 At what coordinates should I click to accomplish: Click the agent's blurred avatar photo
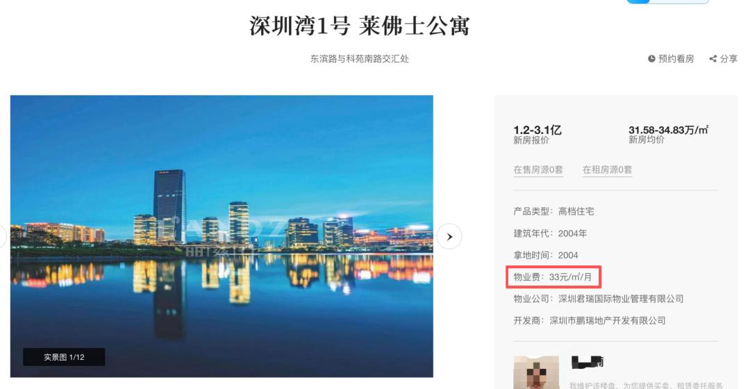536,372
